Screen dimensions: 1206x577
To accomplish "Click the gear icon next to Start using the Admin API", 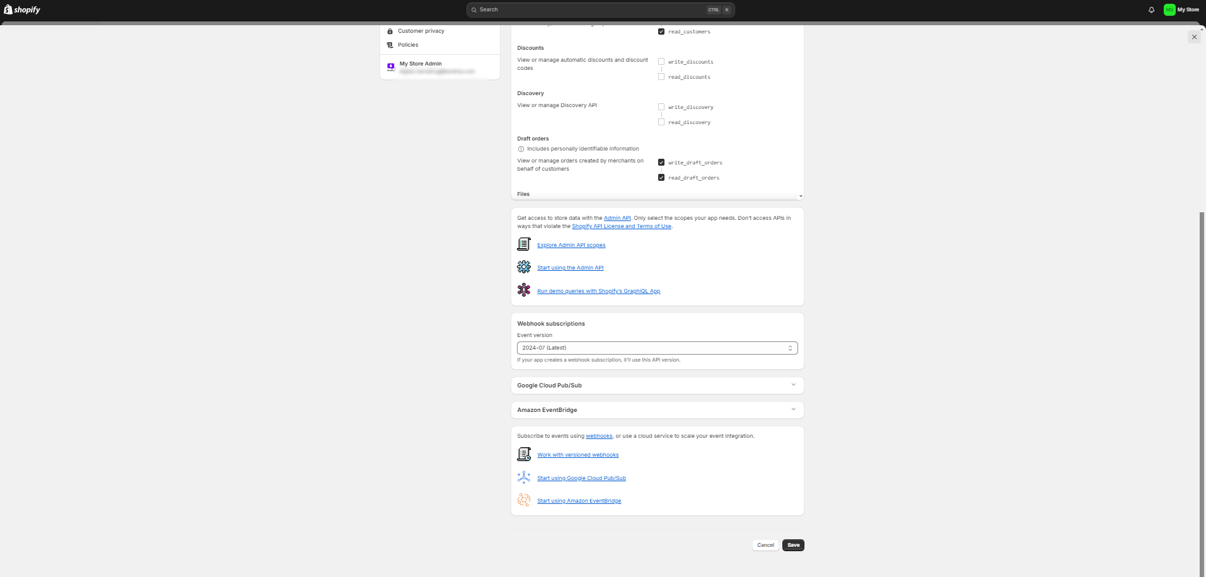I will (x=523, y=266).
